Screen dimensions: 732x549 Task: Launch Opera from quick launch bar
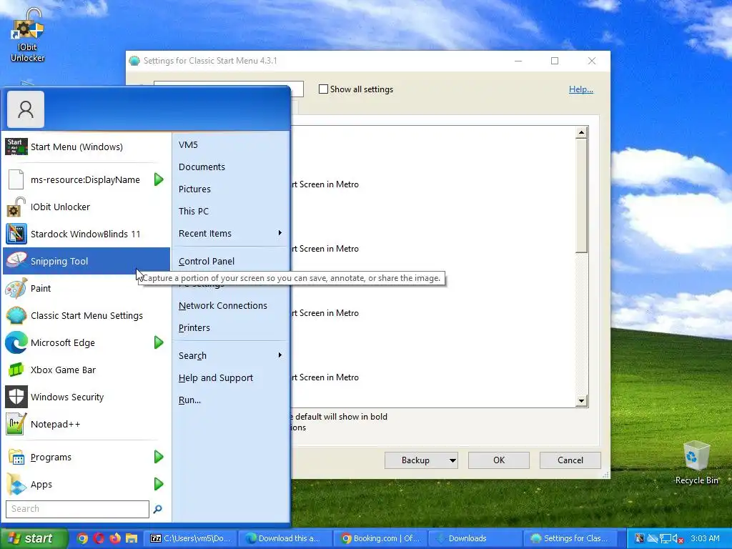click(x=99, y=538)
